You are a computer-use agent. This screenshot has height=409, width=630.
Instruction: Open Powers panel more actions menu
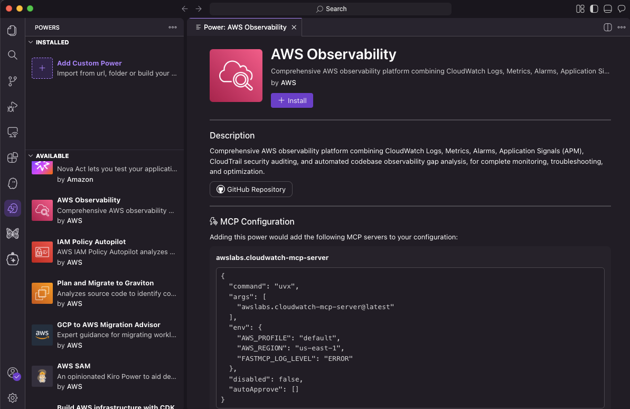point(172,27)
